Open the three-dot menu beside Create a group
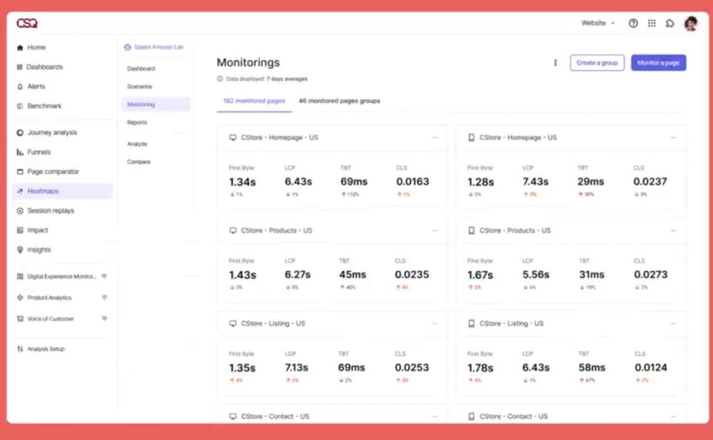The image size is (713, 440). coord(555,63)
